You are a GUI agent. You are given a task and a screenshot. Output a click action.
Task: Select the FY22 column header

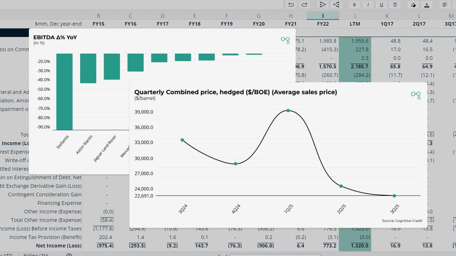[x=323, y=24]
